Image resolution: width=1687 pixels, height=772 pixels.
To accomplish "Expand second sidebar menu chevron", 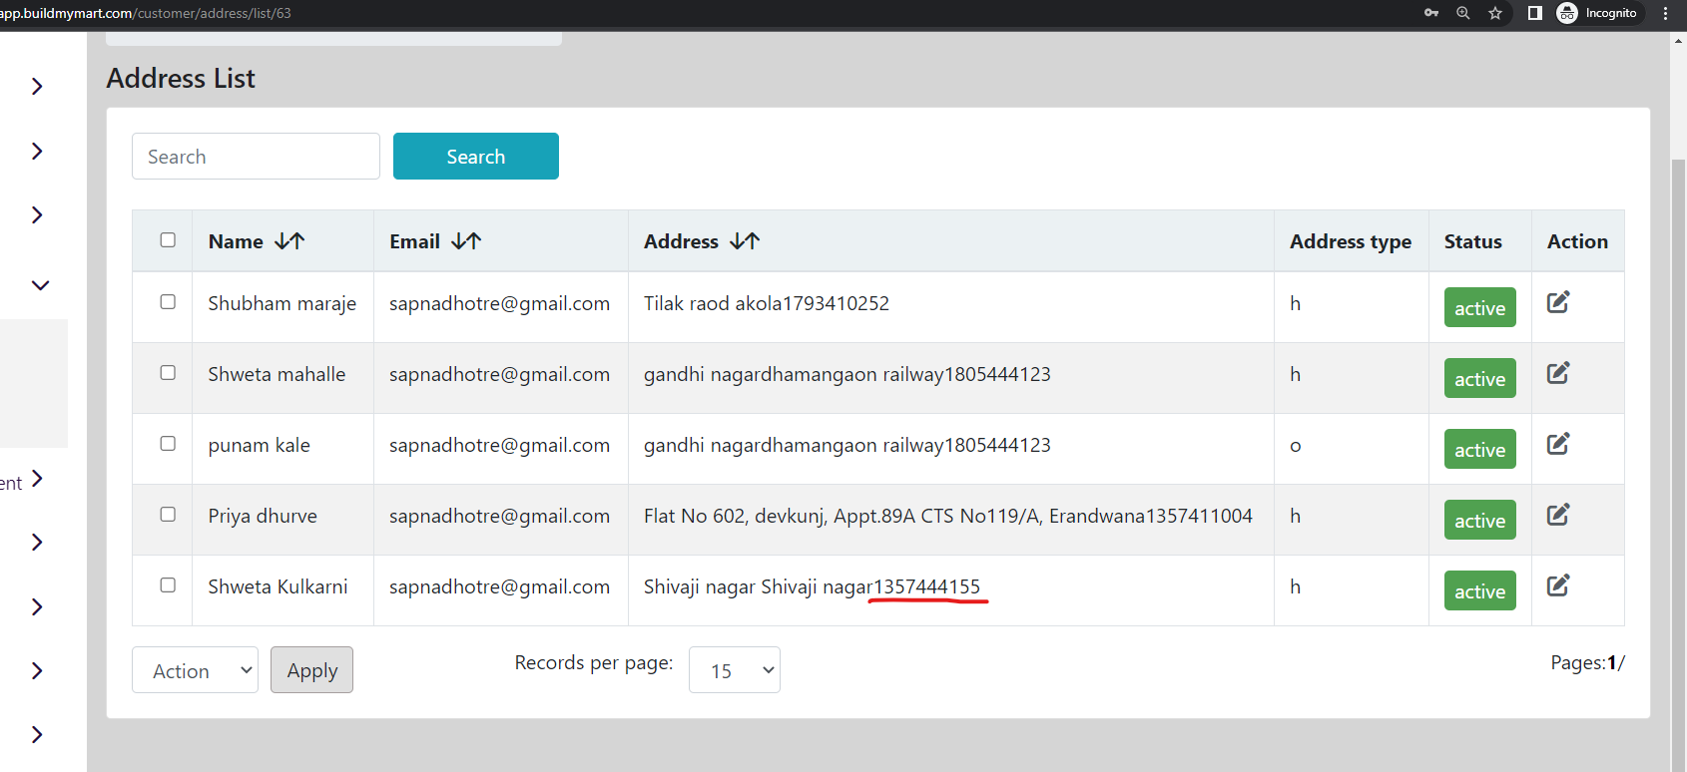I will click(37, 151).
